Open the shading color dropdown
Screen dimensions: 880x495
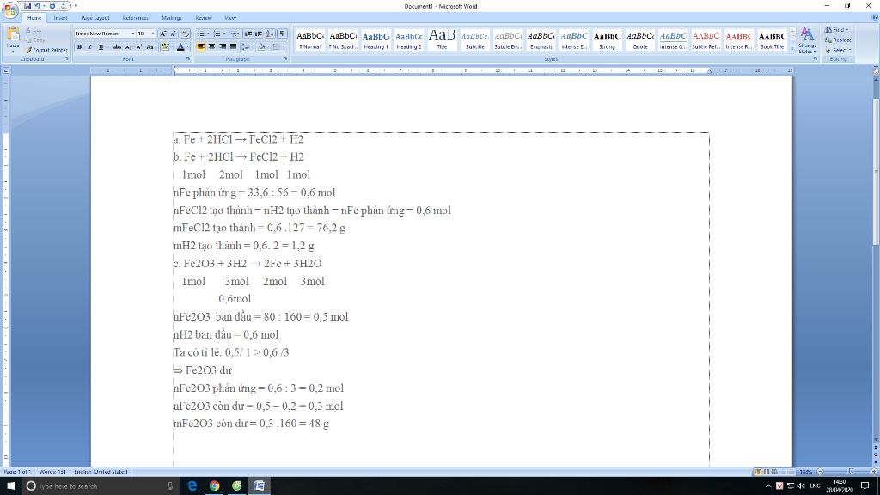[268, 46]
